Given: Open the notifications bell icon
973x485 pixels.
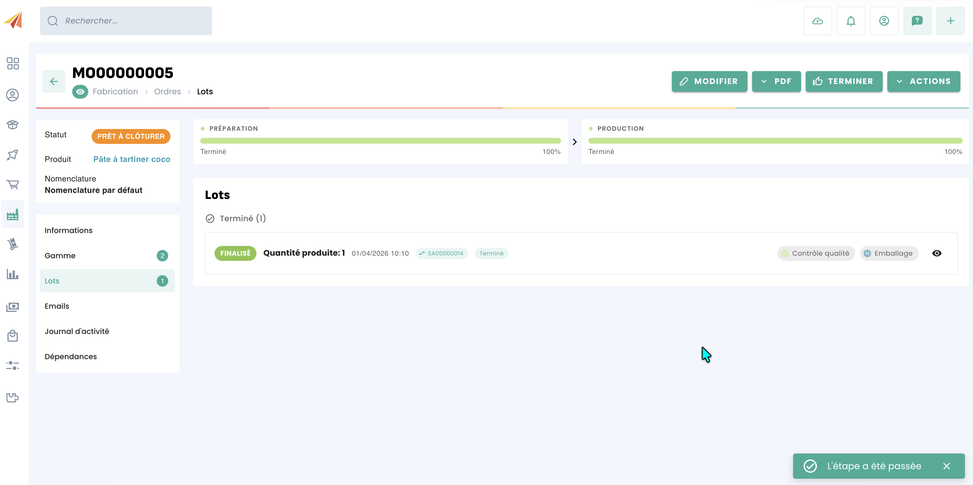Looking at the screenshot, I should tap(850, 21).
